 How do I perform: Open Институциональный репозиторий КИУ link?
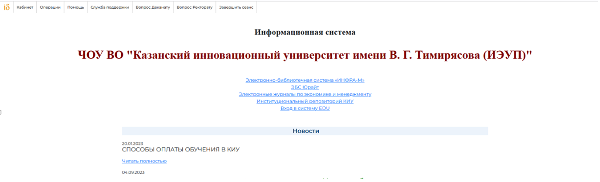305,101
